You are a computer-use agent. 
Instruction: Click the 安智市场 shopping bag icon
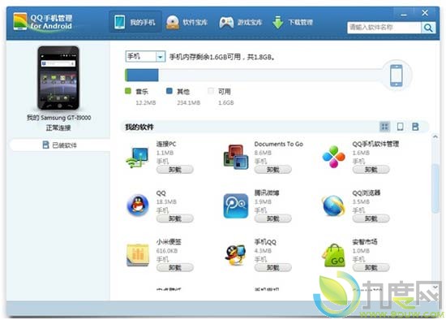point(334,255)
